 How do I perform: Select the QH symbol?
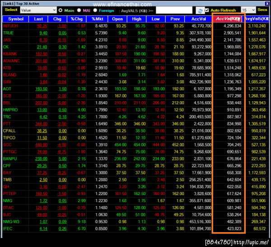pos(6,186)
